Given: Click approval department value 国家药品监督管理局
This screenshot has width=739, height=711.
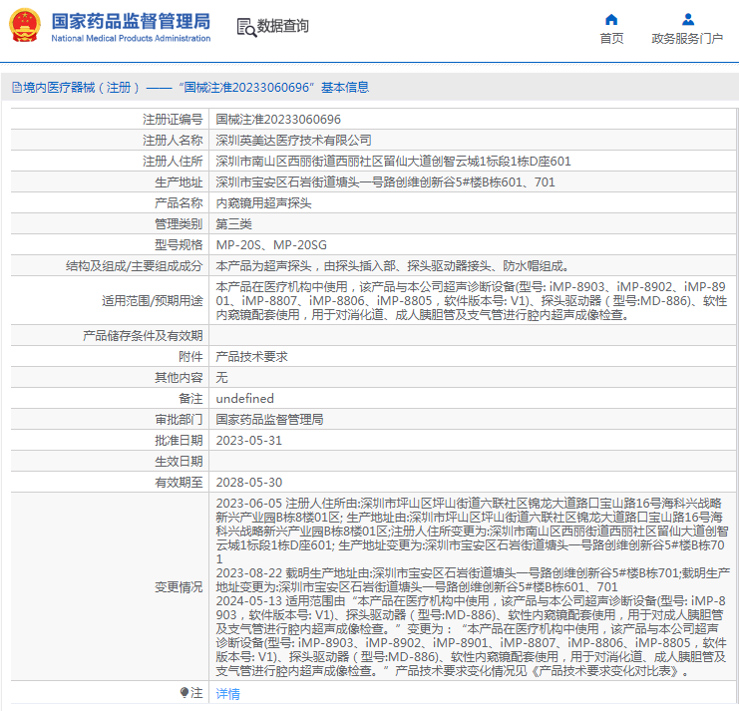Looking at the screenshot, I should coord(269,420).
